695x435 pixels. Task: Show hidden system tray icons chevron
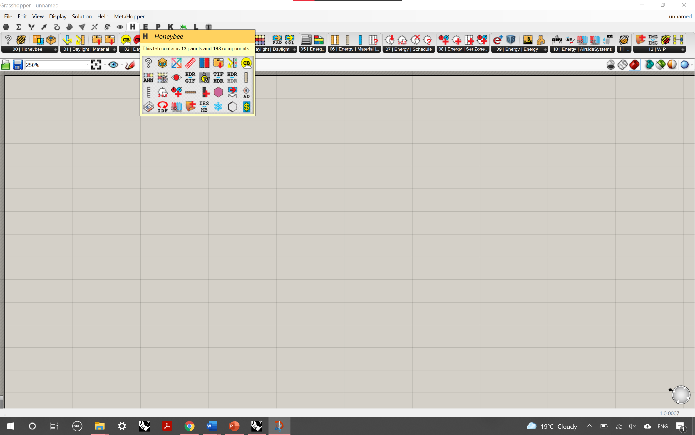589,426
